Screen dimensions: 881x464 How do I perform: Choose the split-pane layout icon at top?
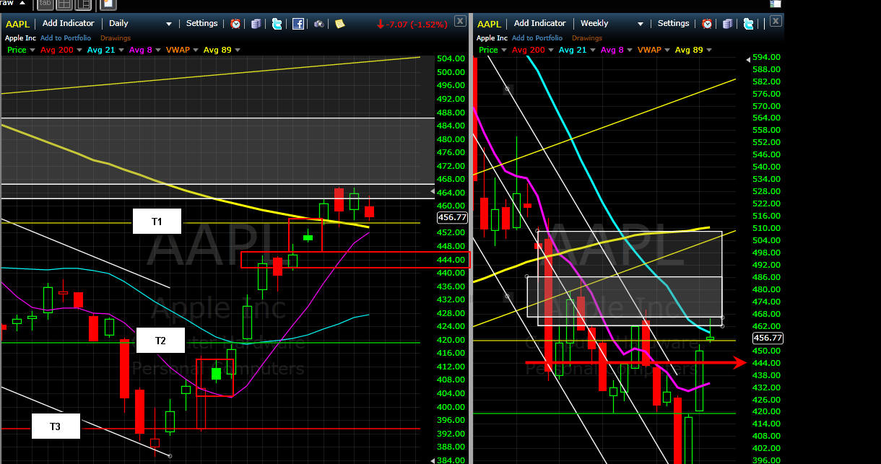(x=83, y=4)
